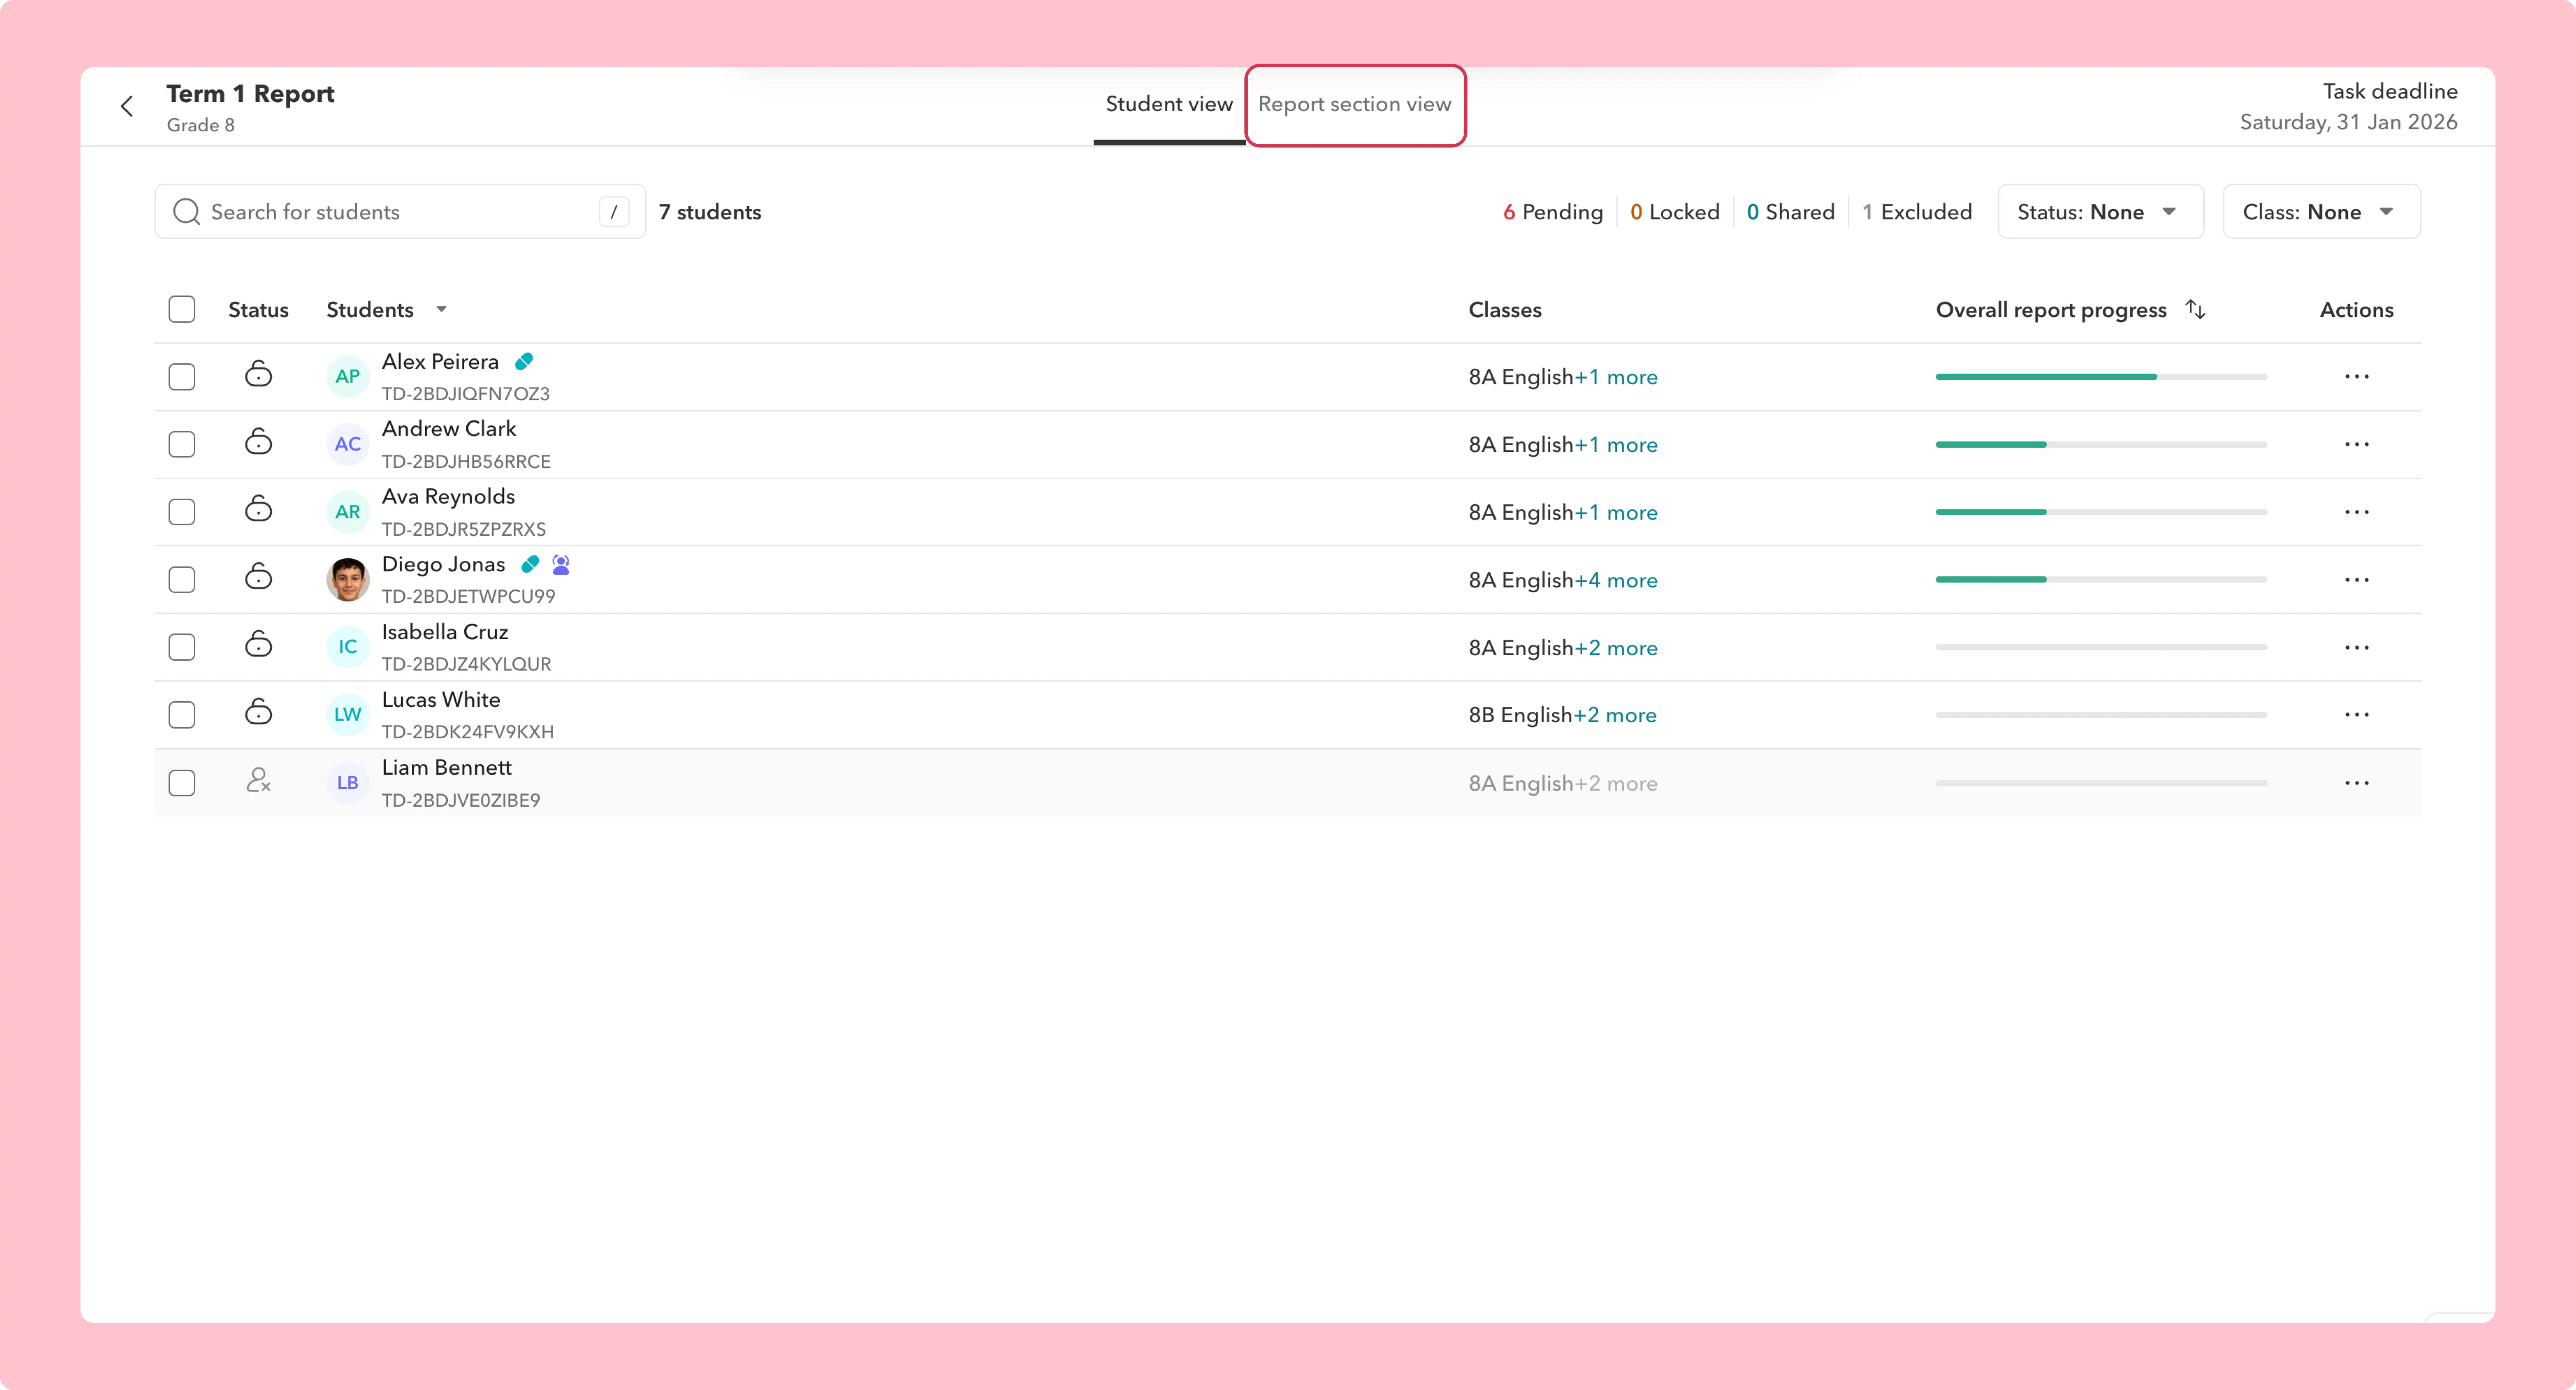The width and height of the screenshot is (2576, 1390).
Task: Click the AR avatar for Ava Reynolds
Action: (x=348, y=512)
